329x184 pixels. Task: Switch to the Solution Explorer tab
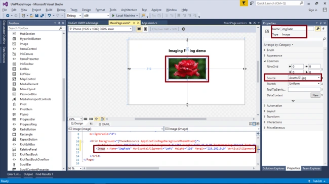274,168
